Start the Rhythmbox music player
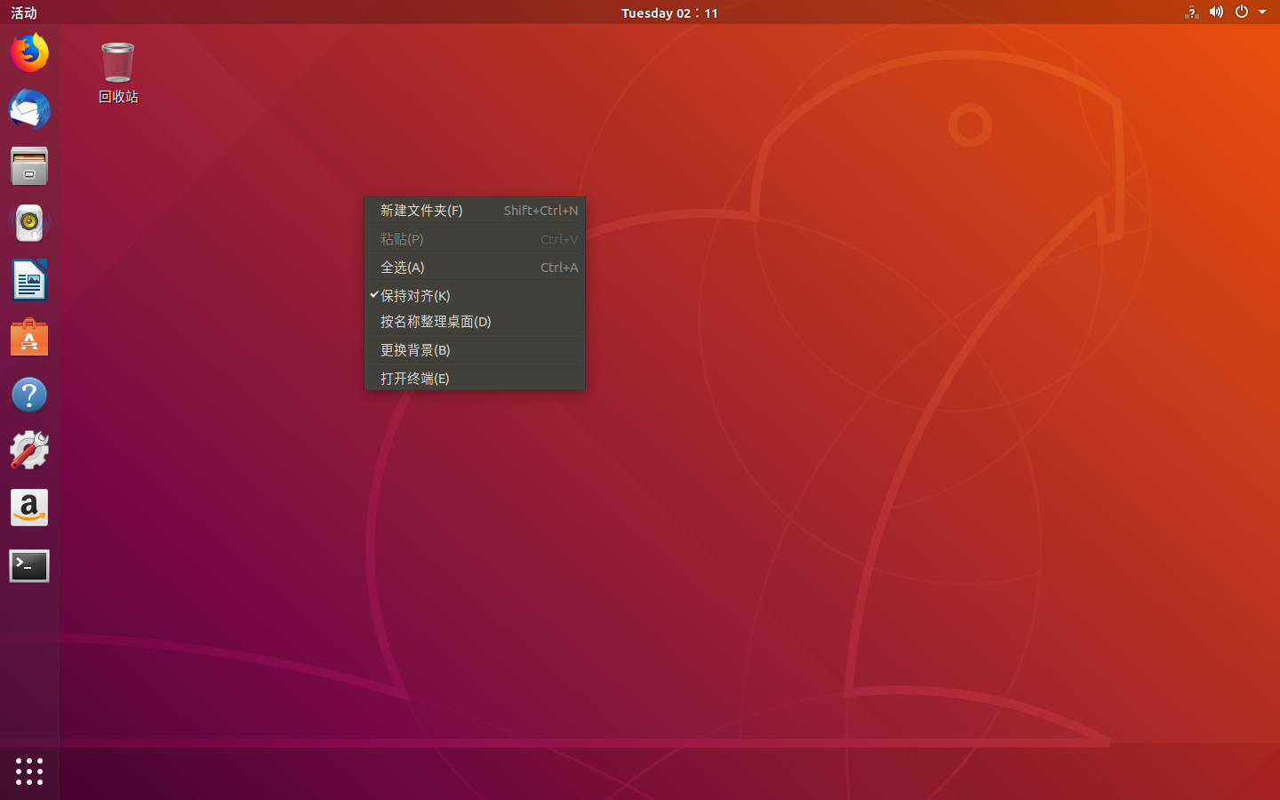The height and width of the screenshot is (800, 1280). 29,223
